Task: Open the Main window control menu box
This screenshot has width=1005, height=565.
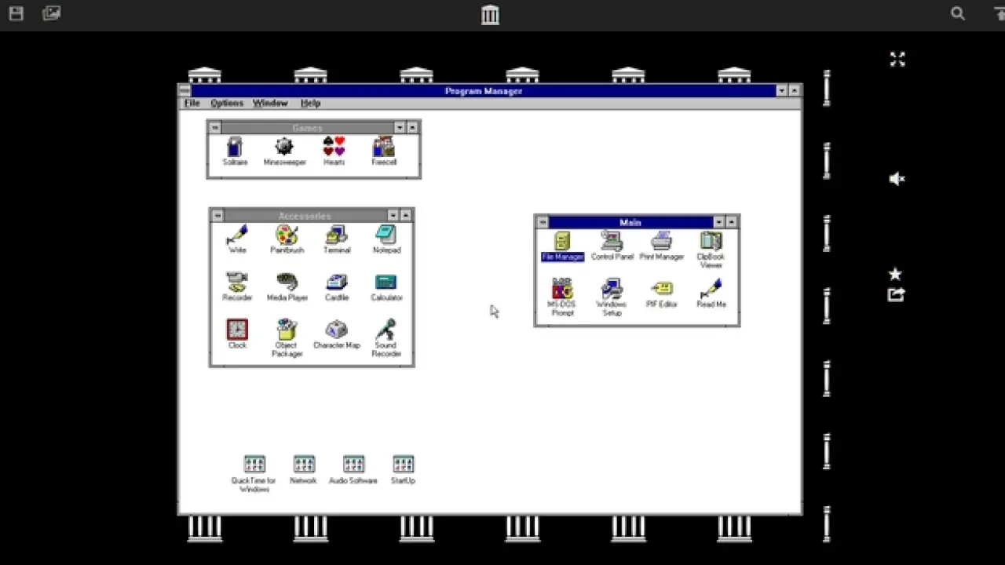Action: 542,223
